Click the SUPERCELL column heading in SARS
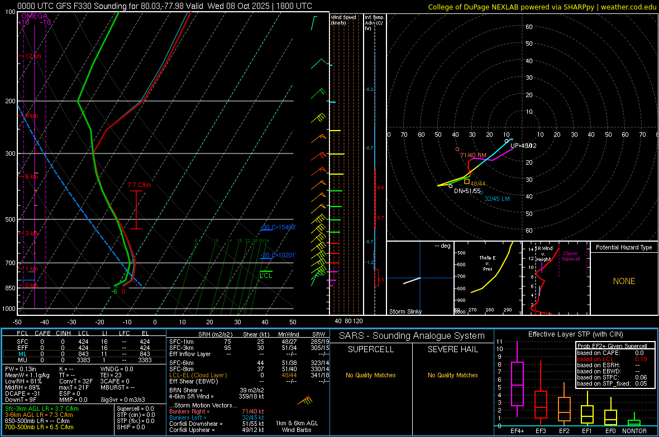 371,349
